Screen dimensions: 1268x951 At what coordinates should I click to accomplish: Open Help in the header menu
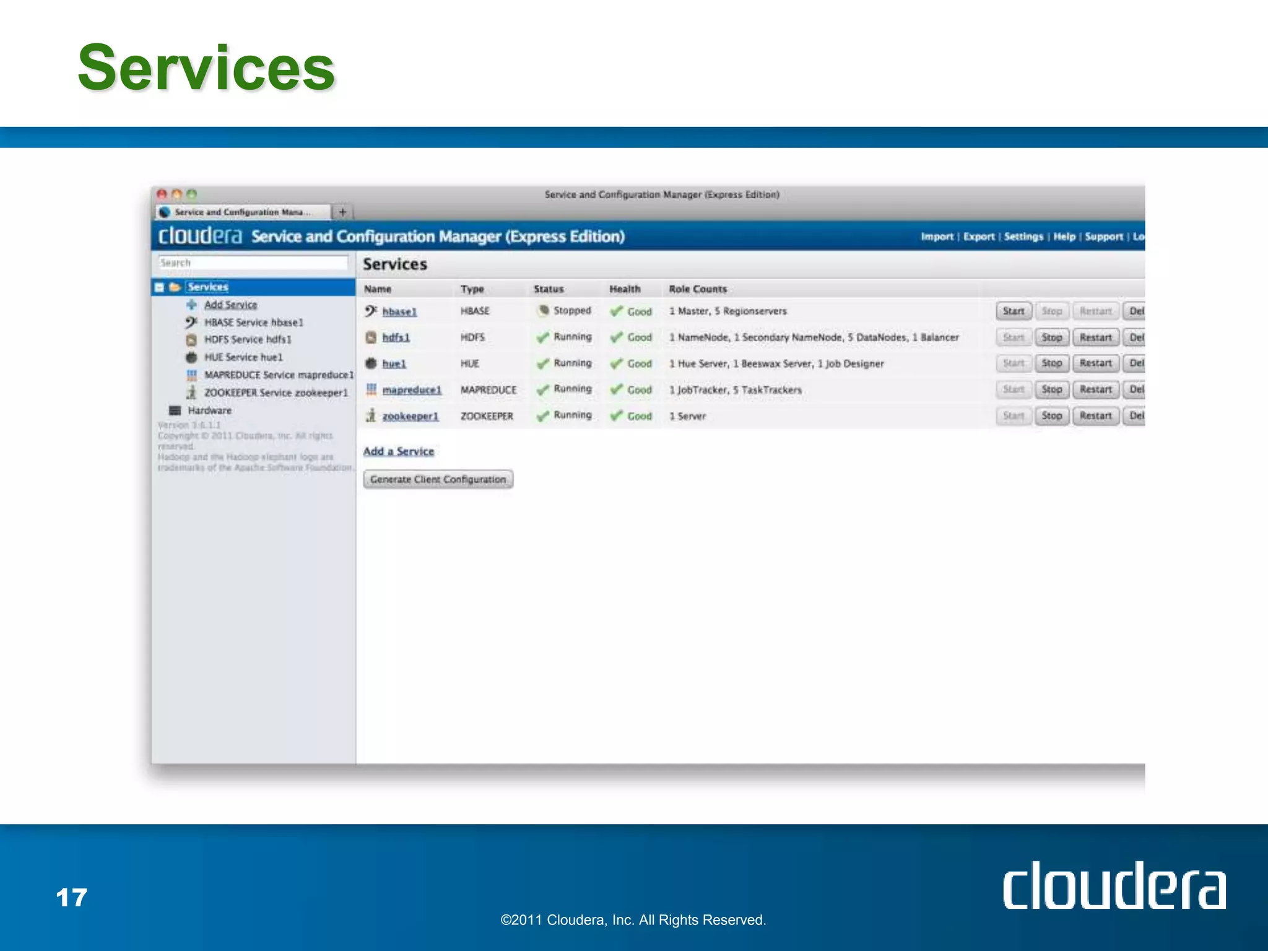(1064, 237)
